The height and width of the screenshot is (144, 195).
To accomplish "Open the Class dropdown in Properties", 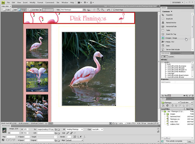I will pyautogui.click(x=97, y=130).
